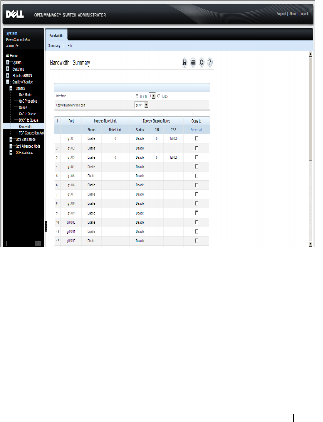Expand the Statistics/RMON tree node
Viewport: 323px width, 422px height.
[8, 76]
